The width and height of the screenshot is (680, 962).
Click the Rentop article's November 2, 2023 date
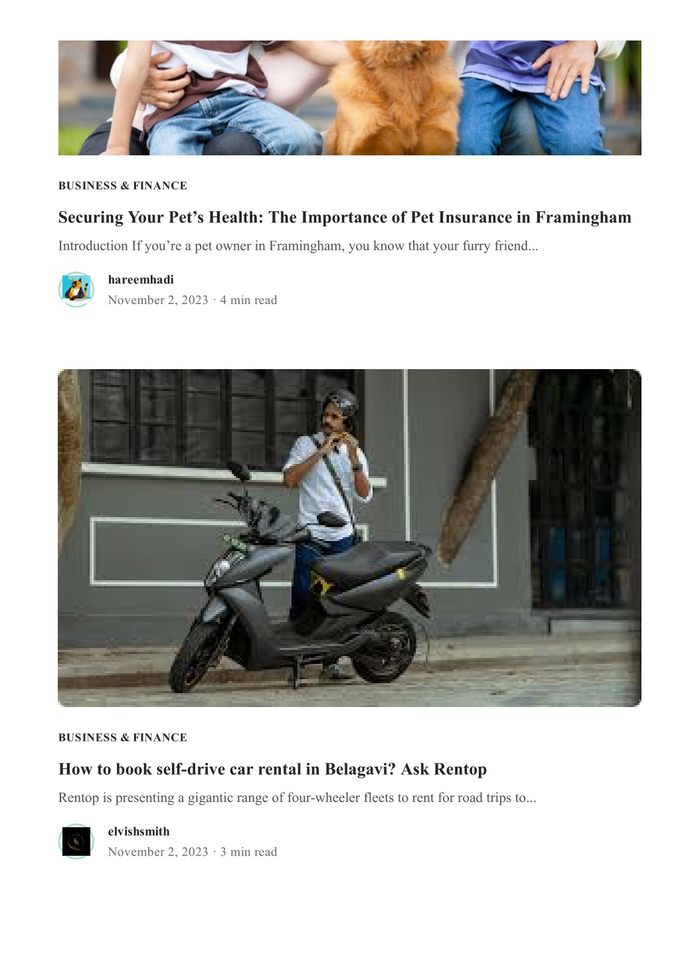tap(158, 852)
